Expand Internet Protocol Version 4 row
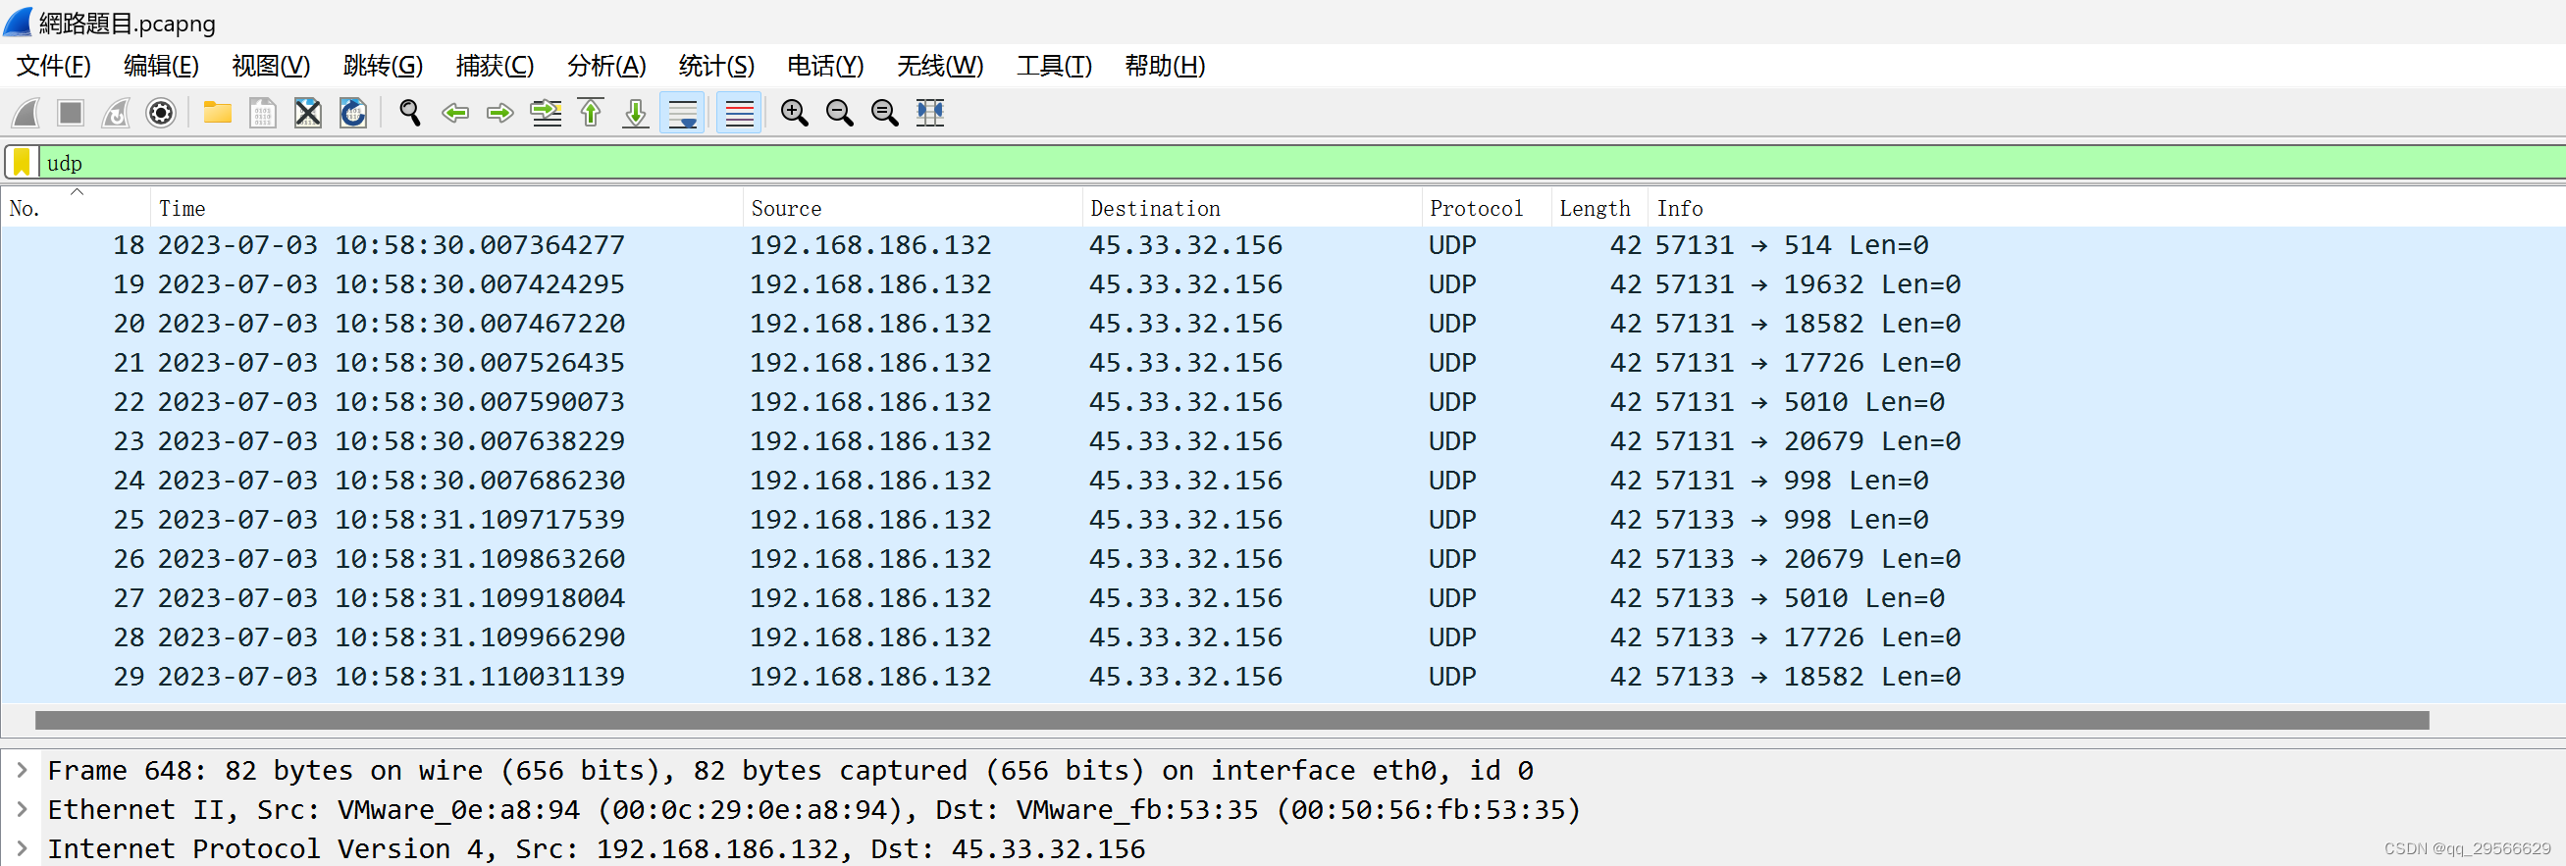 pyautogui.click(x=22, y=848)
